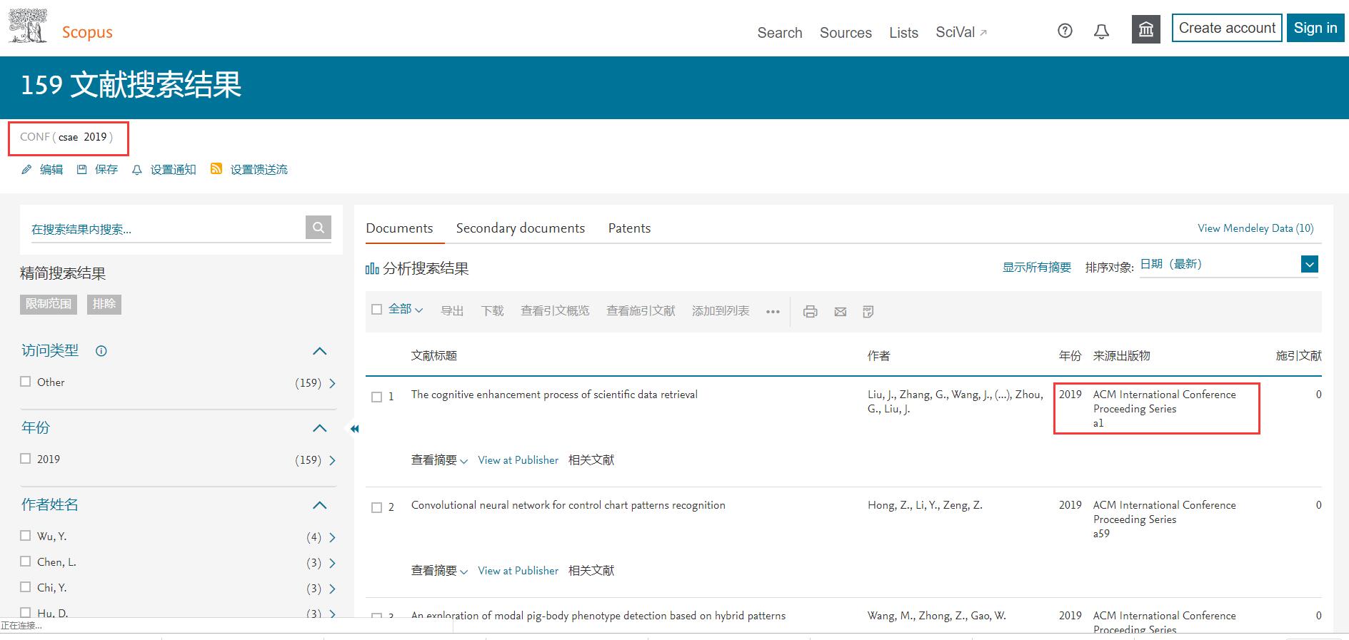Click the email envelope icon in toolbar
1349x640 pixels.
(840, 312)
